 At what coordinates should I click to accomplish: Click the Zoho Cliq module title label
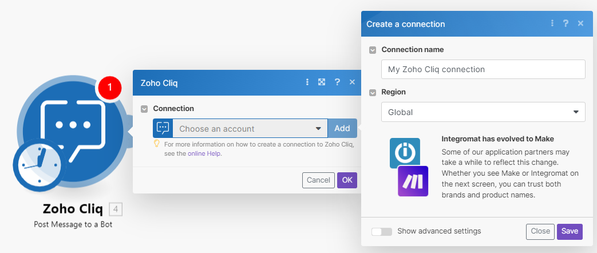point(73,209)
